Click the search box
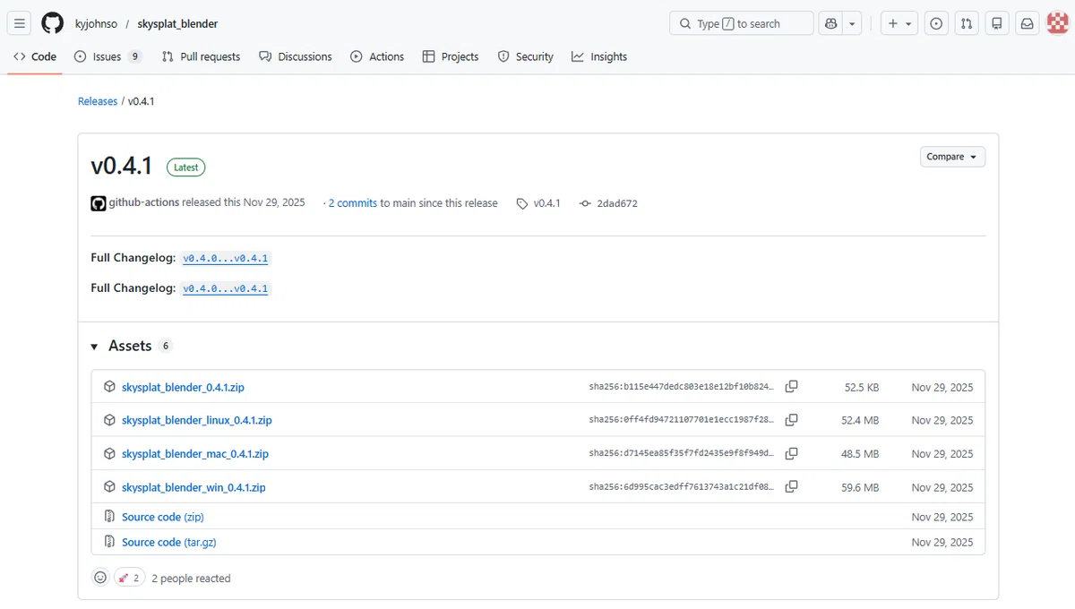This screenshot has height=609, width=1075. pyautogui.click(x=741, y=23)
